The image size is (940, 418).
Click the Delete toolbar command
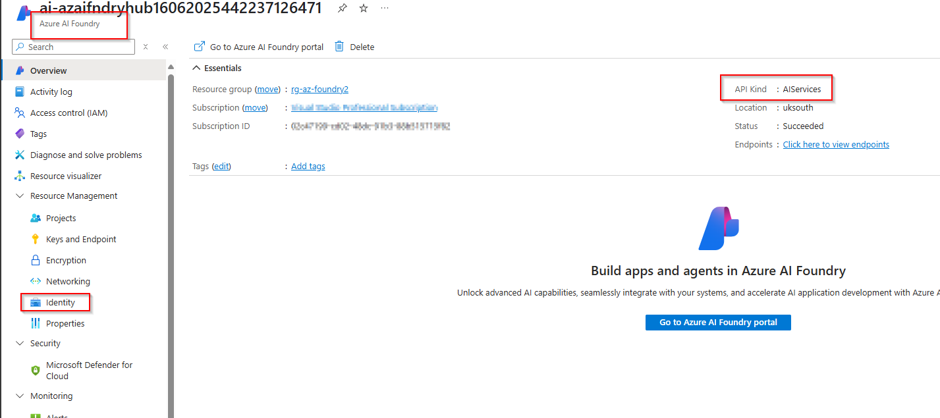[354, 47]
